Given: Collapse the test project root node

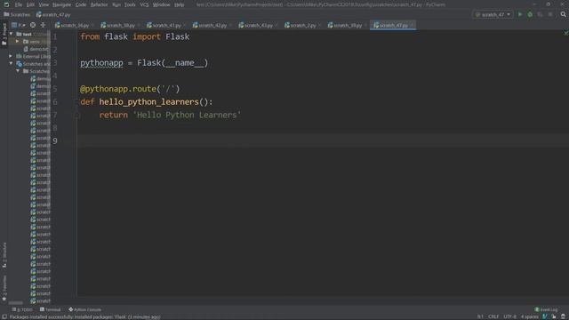Looking at the screenshot, I should tap(11, 34).
